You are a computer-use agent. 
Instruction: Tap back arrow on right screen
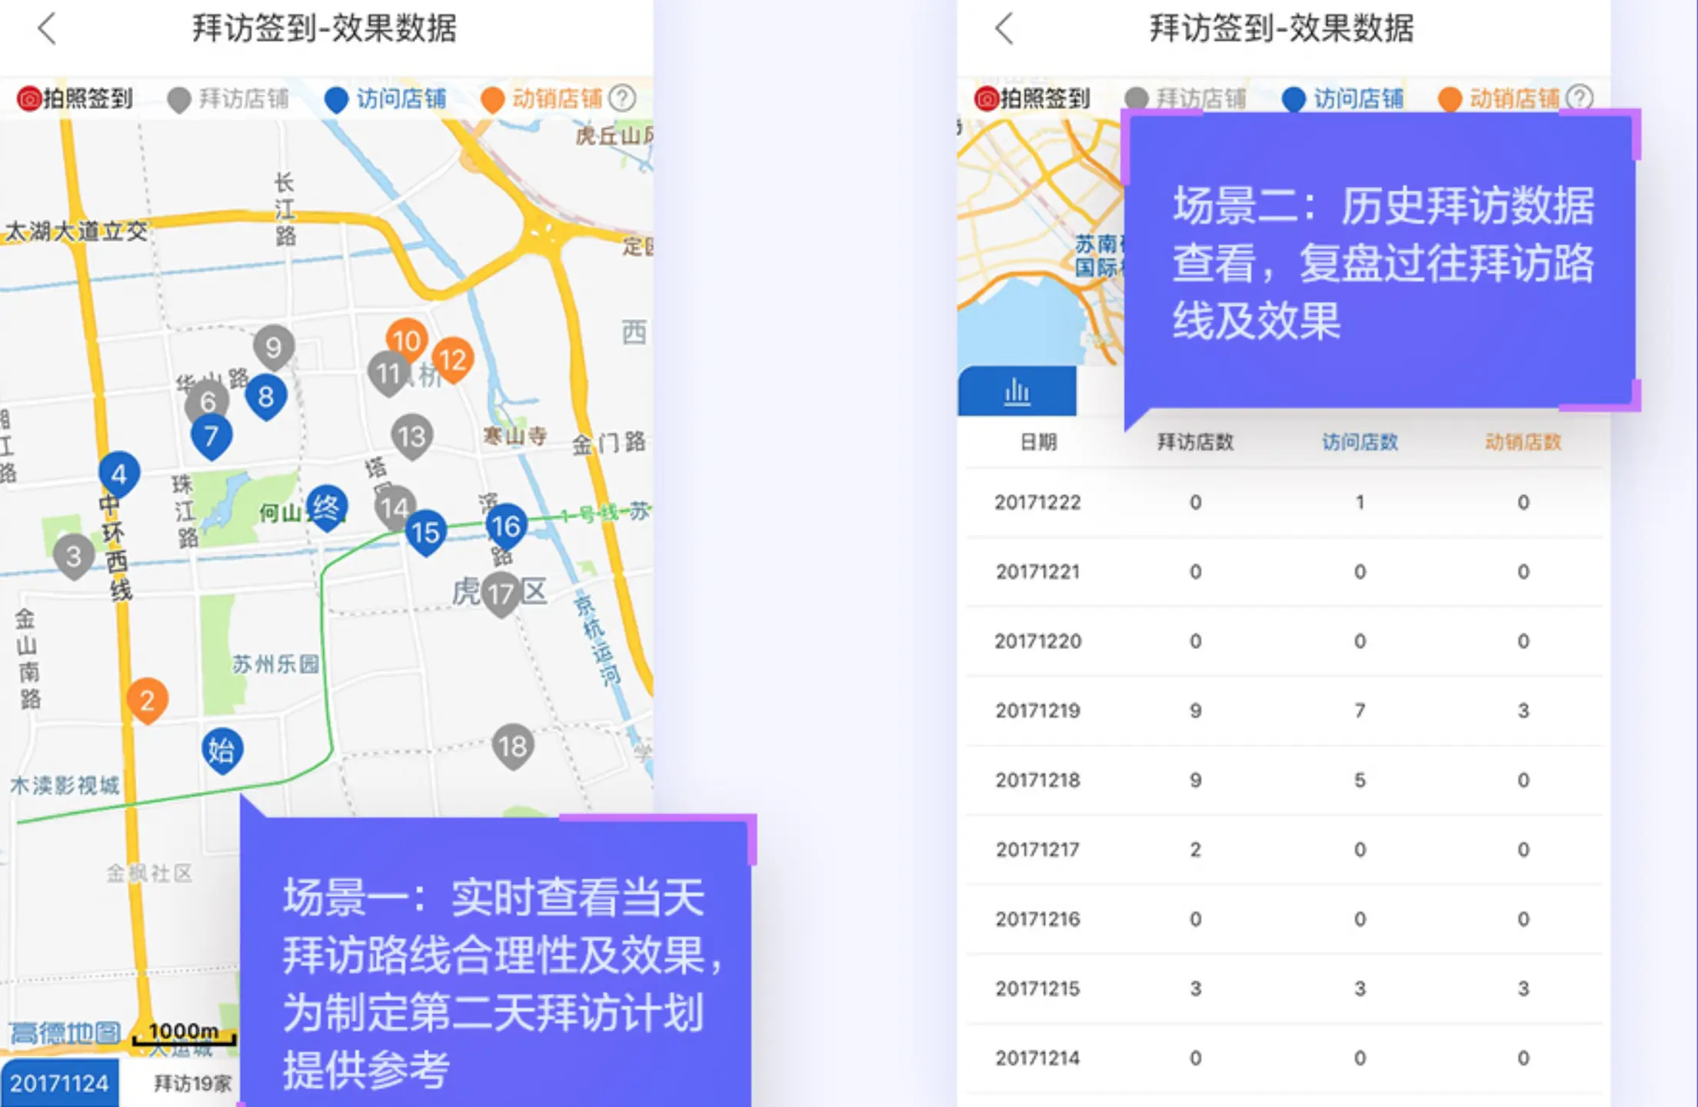coord(1004,29)
